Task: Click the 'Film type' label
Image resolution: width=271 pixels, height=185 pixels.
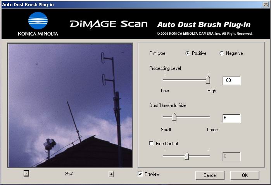Action: click(x=157, y=53)
